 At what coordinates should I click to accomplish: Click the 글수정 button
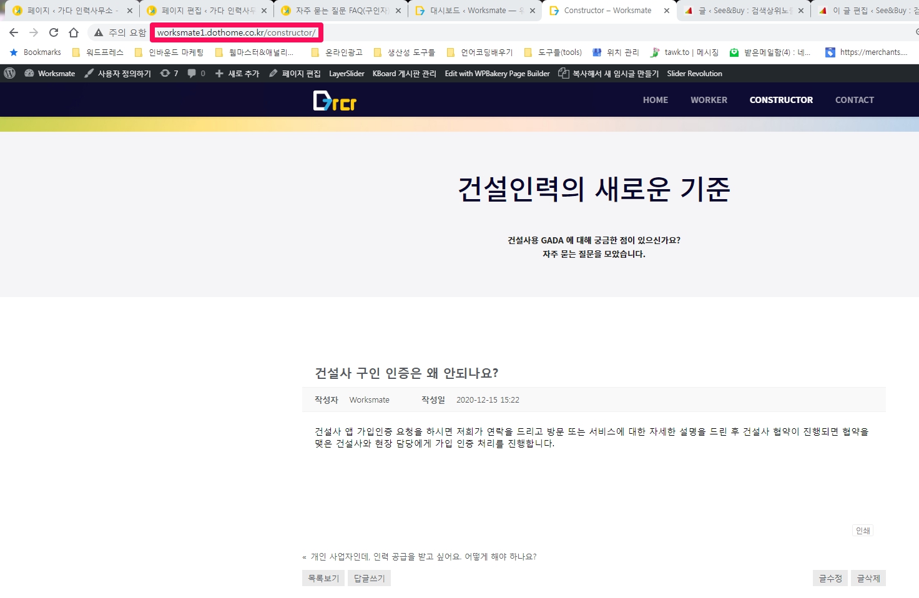pos(830,578)
